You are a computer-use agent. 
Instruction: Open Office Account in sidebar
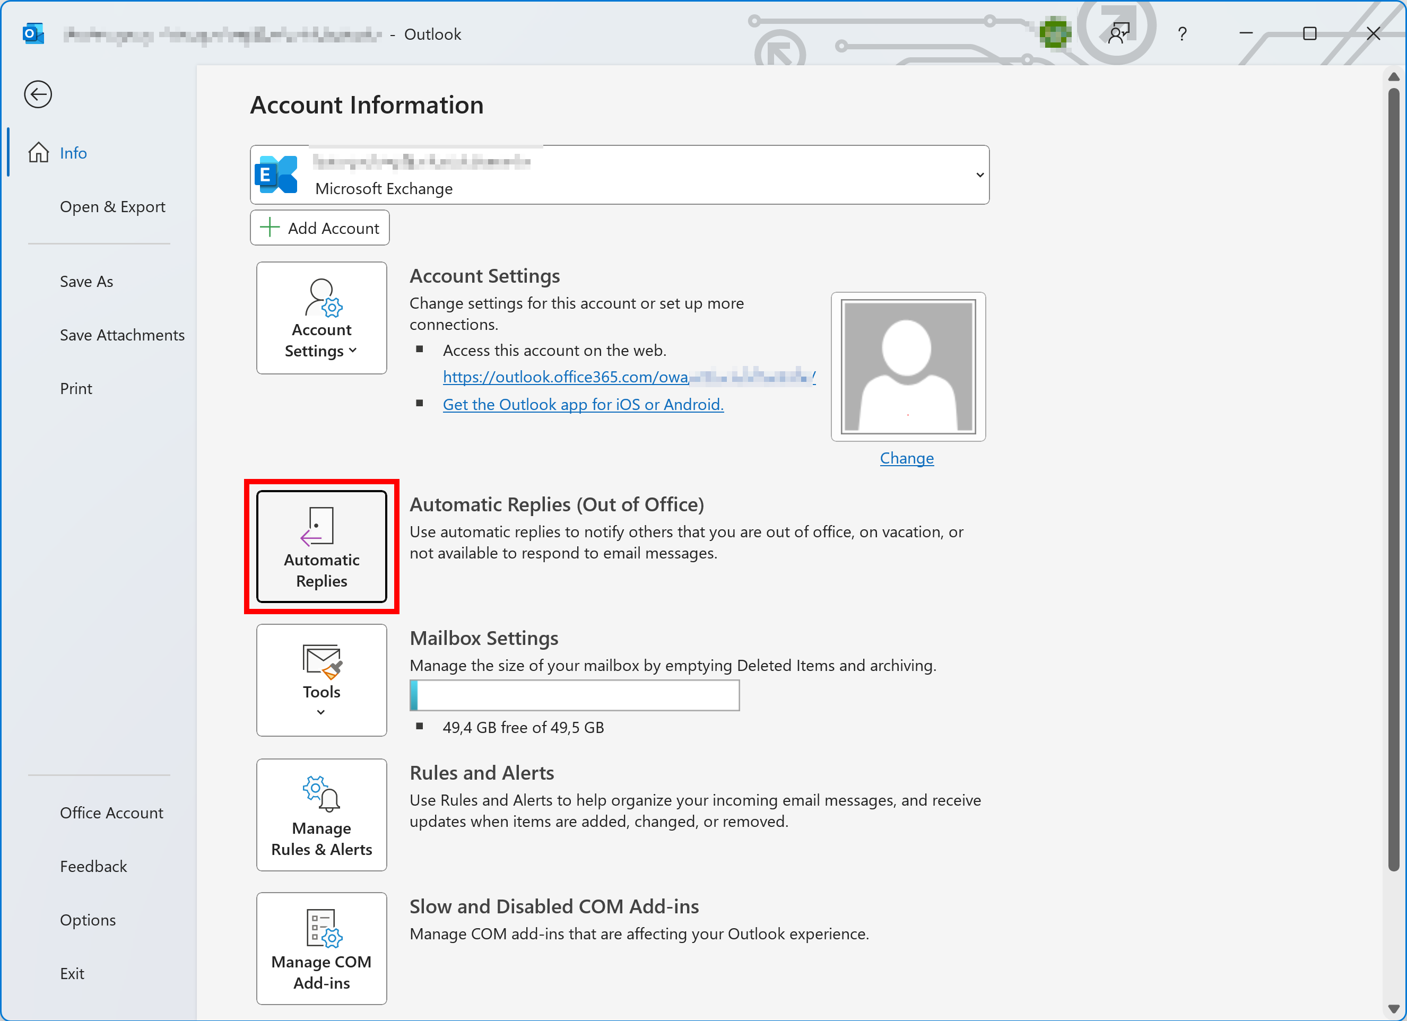[111, 813]
